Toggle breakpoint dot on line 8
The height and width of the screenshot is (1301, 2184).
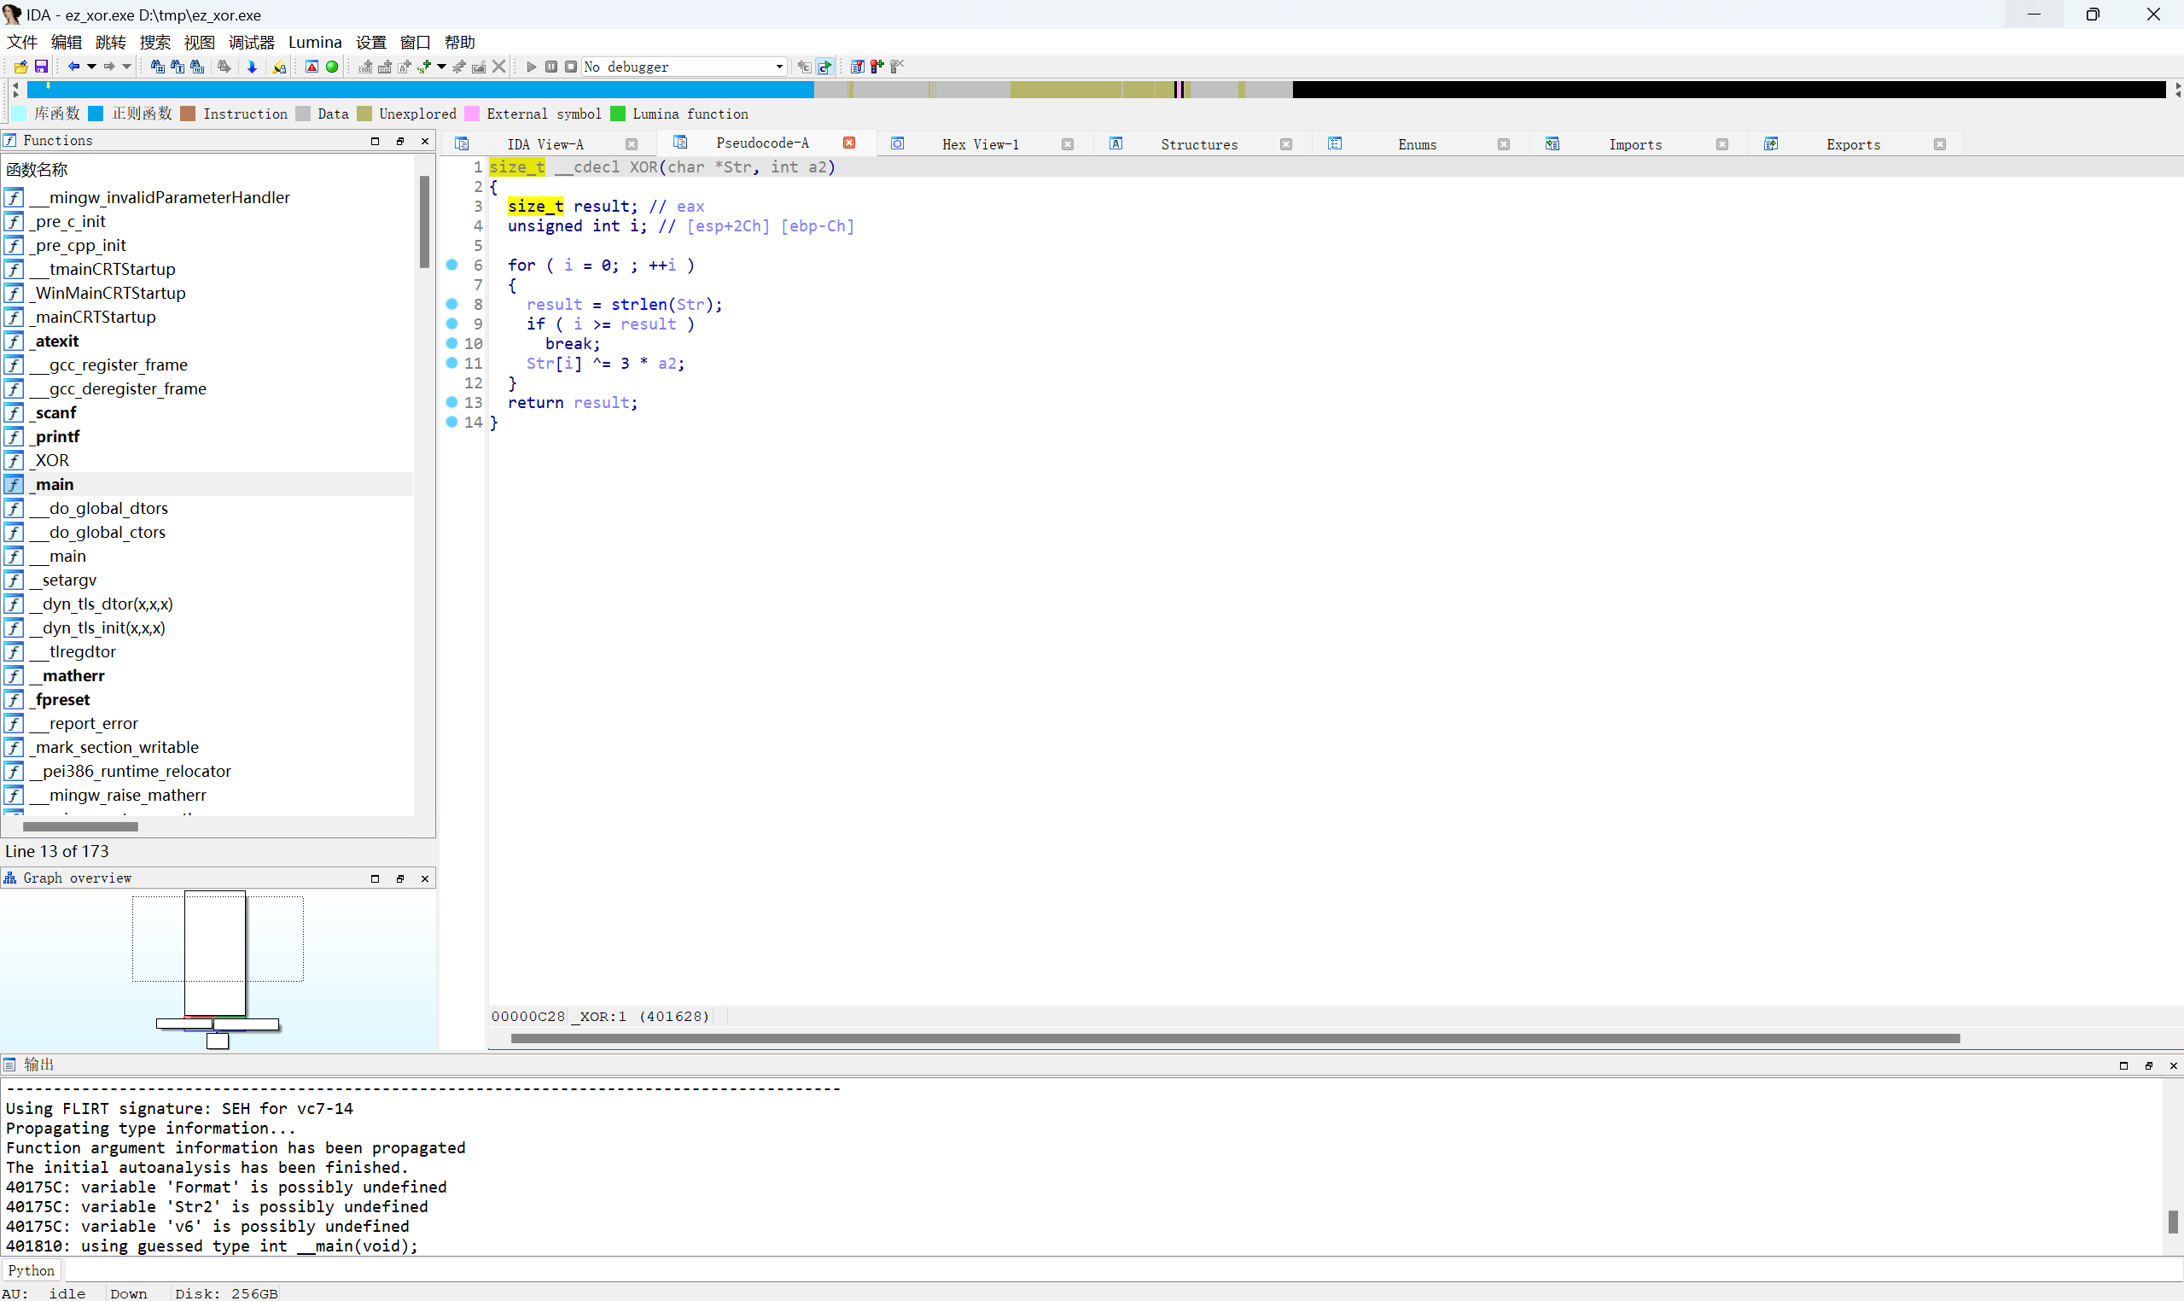[452, 304]
